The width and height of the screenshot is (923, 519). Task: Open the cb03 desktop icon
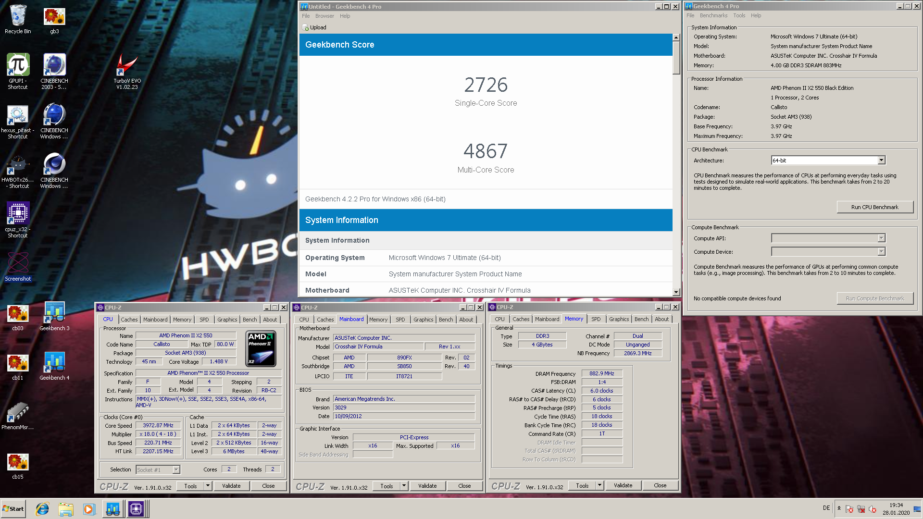point(18,317)
